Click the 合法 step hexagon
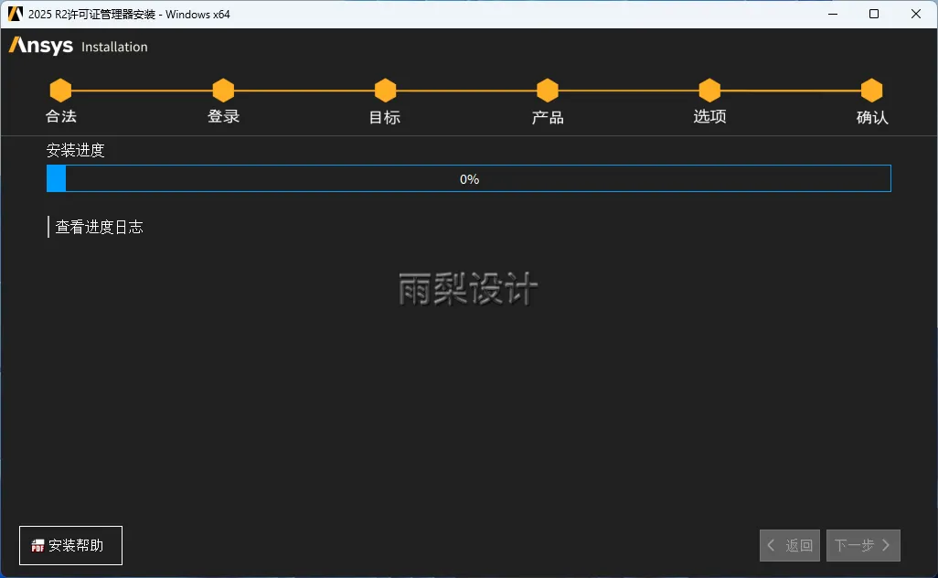The height and width of the screenshot is (578, 938). coord(60,91)
